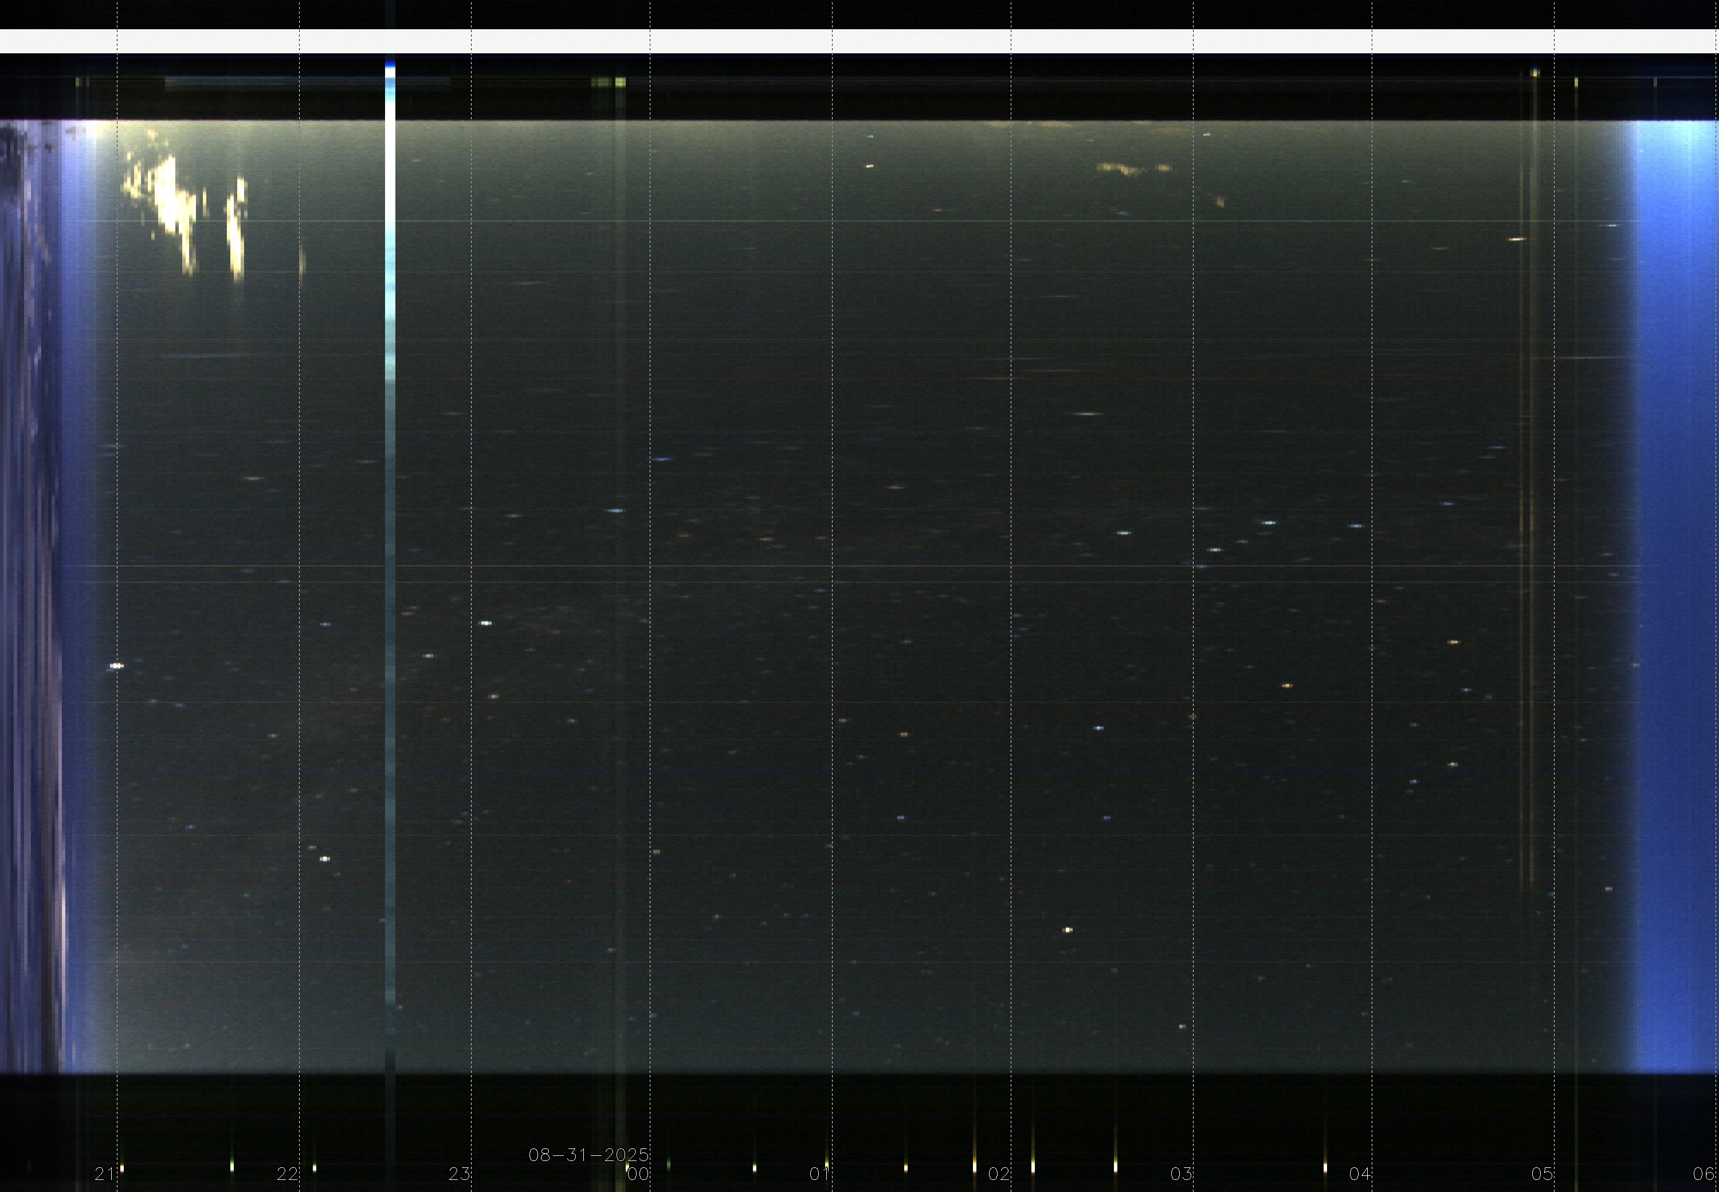Click the 00 midnight hour label

[638, 1174]
